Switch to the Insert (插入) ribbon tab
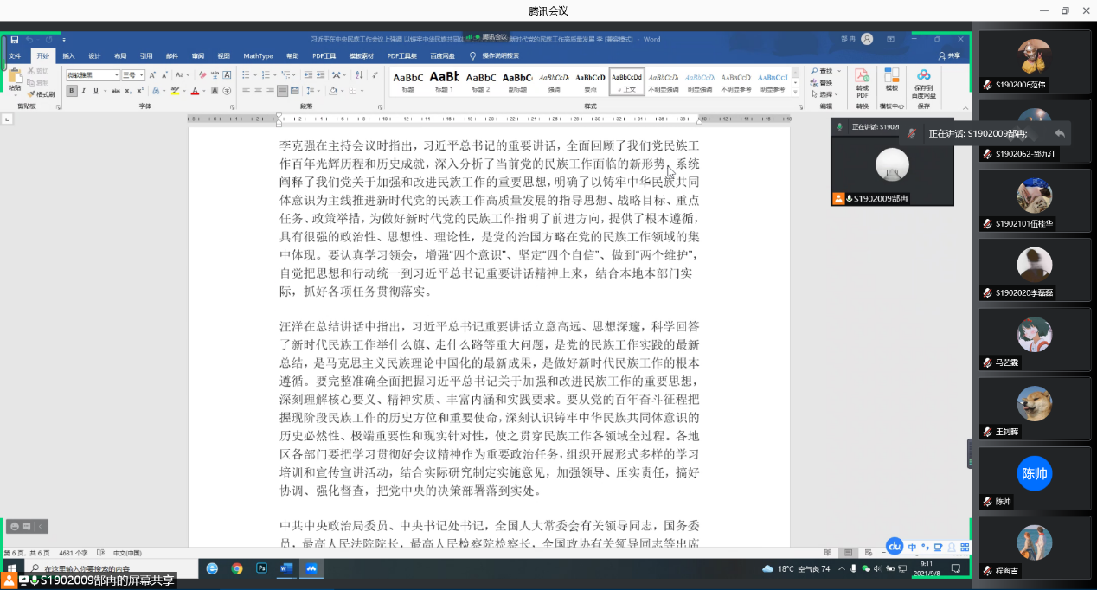 [x=68, y=56]
